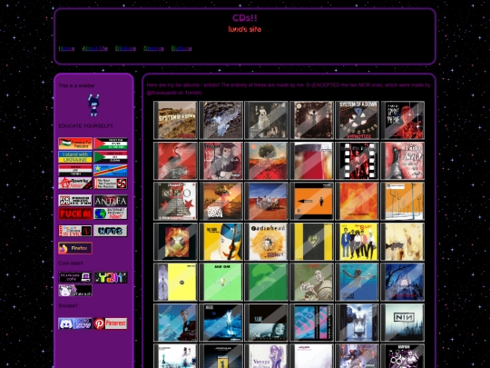
Task: Visit the Stamps page link
Action: [153, 48]
